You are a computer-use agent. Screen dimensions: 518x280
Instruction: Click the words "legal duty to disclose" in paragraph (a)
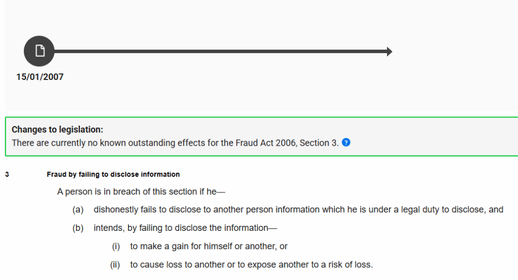(444, 210)
